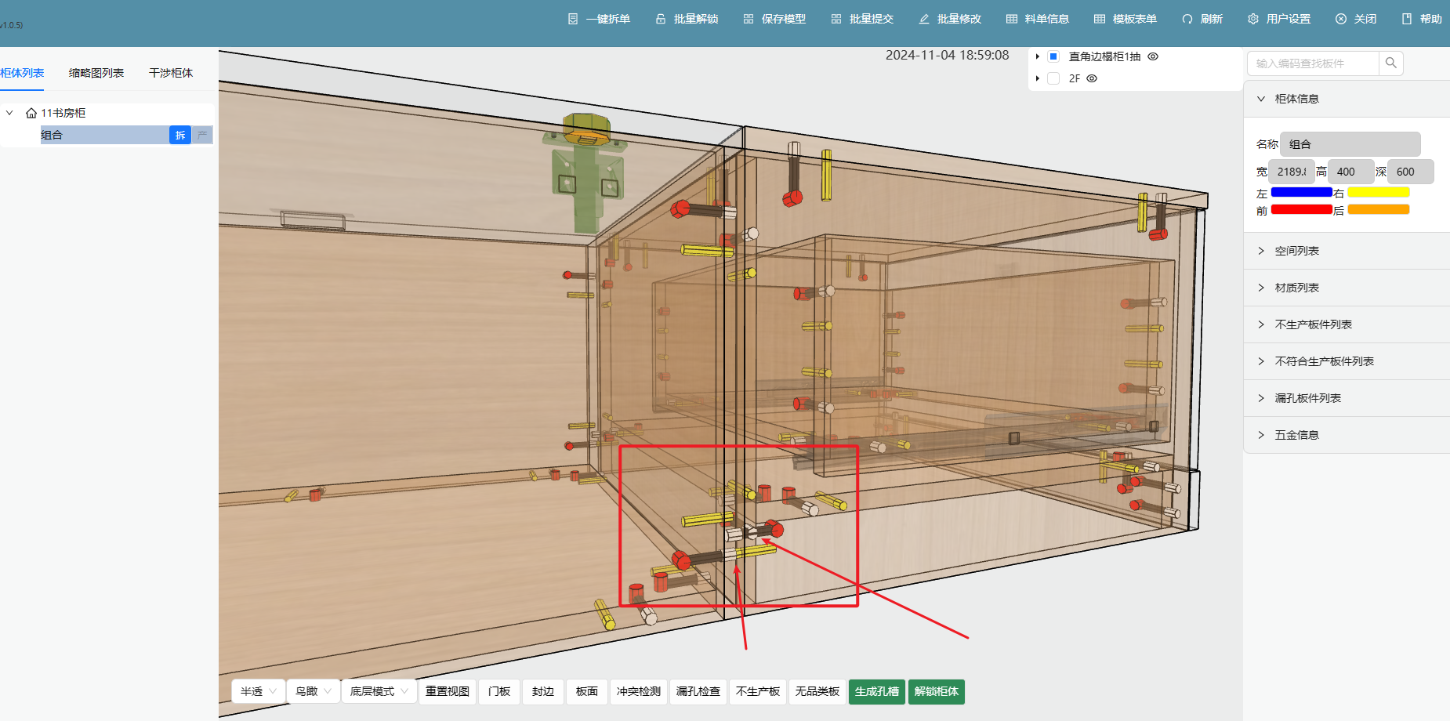Open user settings (用户设置) gear
Image resolution: width=1450 pixels, height=721 pixels.
pos(1253,19)
